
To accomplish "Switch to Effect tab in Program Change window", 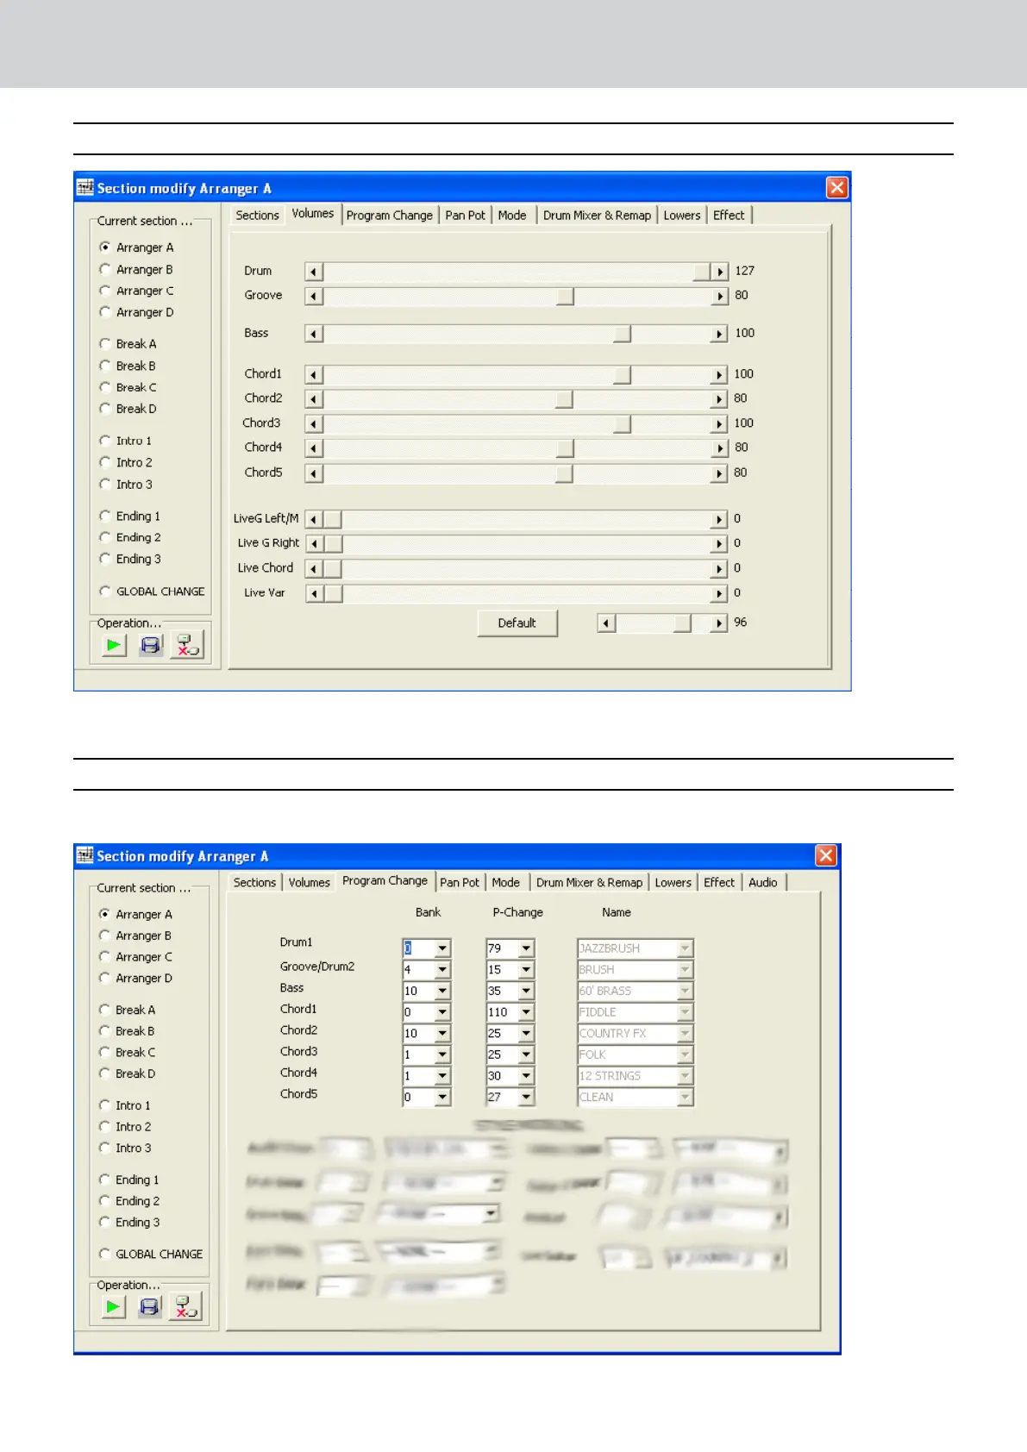I will [719, 883].
